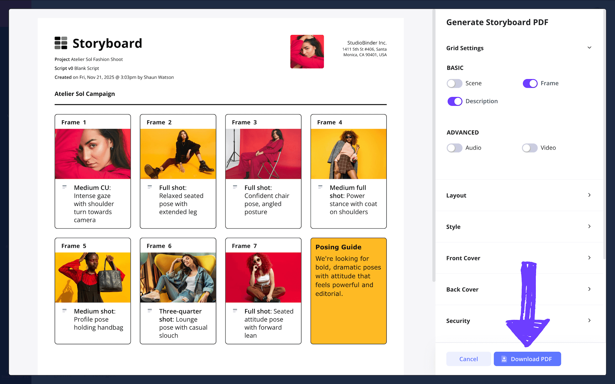The width and height of the screenshot is (615, 384).
Task: Open the Security settings
Action: [x=589, y=321]
